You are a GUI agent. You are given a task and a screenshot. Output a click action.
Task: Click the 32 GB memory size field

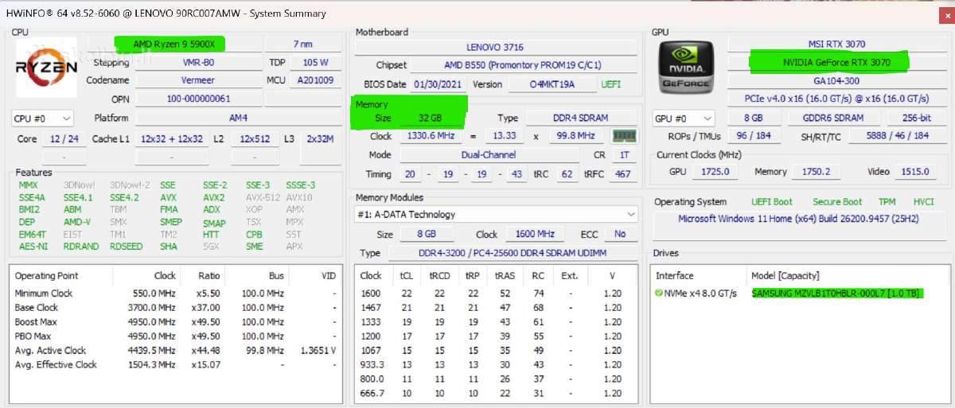pos(430,119)
